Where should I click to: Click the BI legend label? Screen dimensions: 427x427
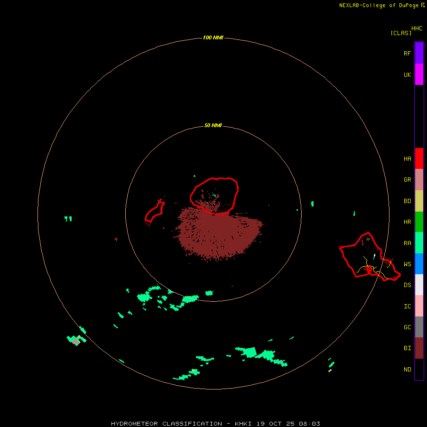408,348
